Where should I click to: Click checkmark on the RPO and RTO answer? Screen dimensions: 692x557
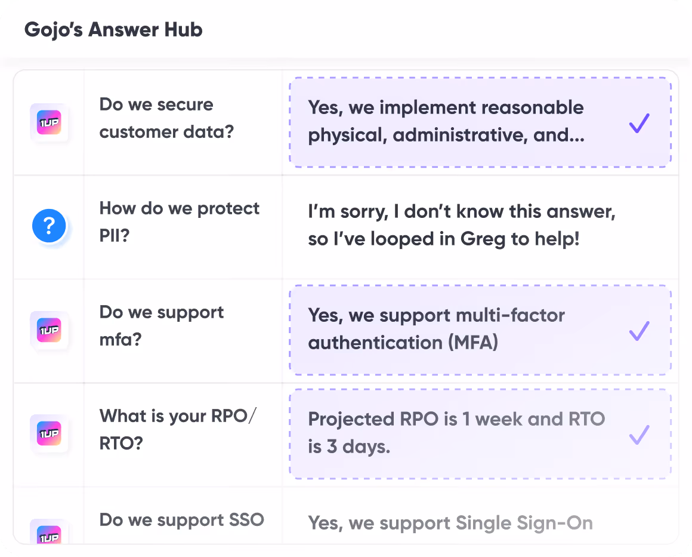point(639,435)
